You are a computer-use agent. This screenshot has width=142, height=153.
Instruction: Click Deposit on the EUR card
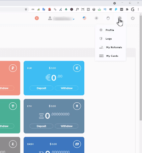pyautogui.click(x=41, y=88)
